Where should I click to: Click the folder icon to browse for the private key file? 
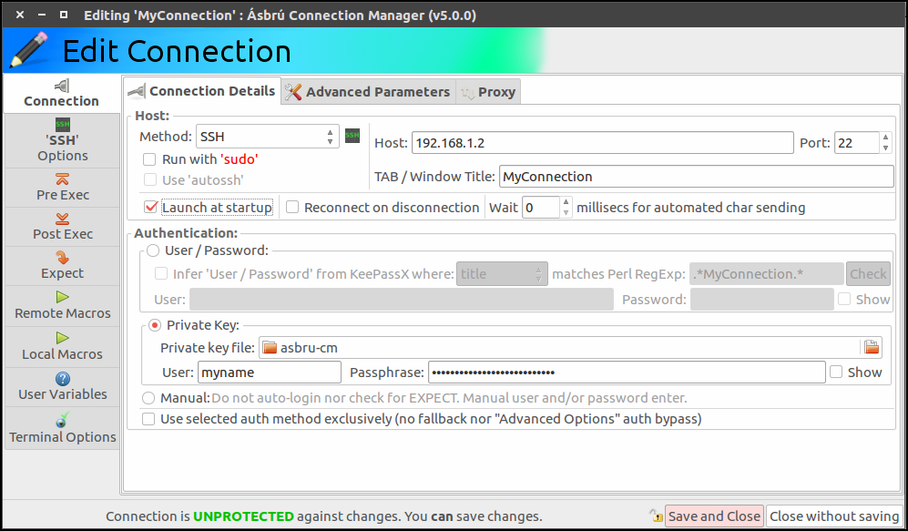click(x=872, y=347)
